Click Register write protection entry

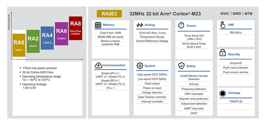point(194,99)
